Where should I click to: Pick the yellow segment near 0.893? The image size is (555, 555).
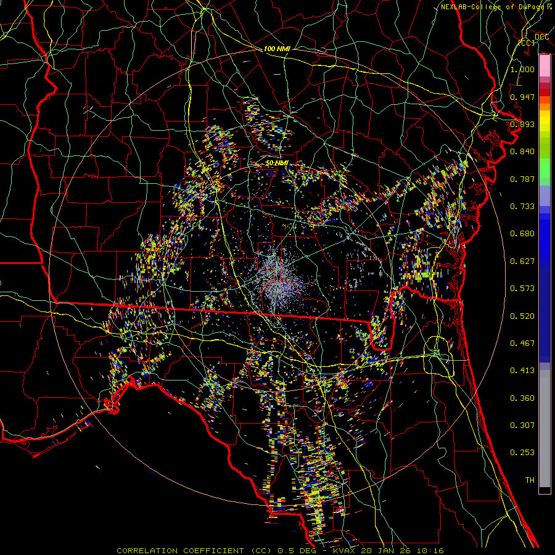tap(545, 120)
